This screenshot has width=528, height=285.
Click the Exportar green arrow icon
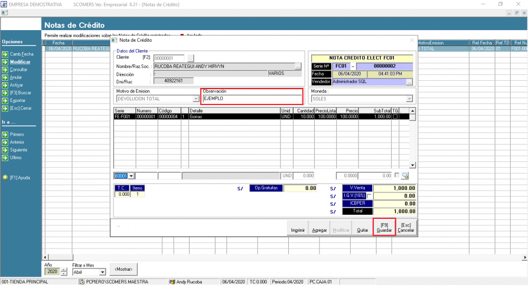coord(5,101)
